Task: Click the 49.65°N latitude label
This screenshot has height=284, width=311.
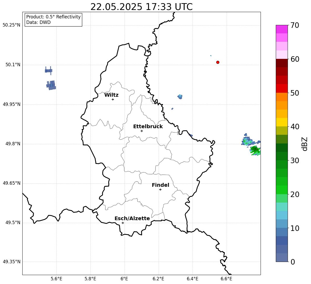Action: (x=12, y=183)
